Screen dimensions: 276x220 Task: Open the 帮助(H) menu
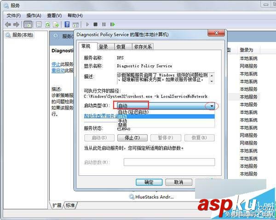click(x=75, y=16)
